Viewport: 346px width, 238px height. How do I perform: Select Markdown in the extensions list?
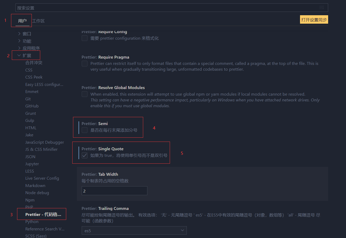point(35,185)
